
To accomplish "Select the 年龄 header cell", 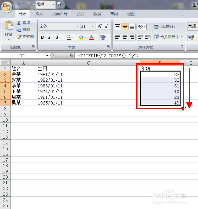I will 160,68.
